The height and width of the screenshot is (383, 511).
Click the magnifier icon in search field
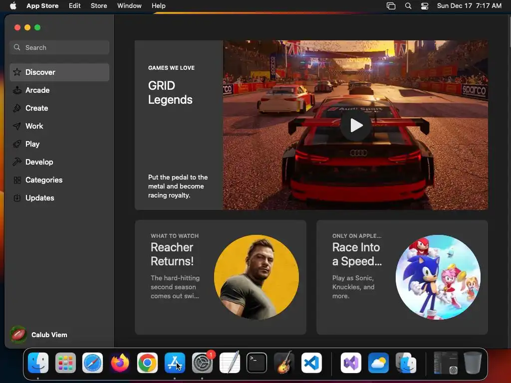(x=17, y=47)
